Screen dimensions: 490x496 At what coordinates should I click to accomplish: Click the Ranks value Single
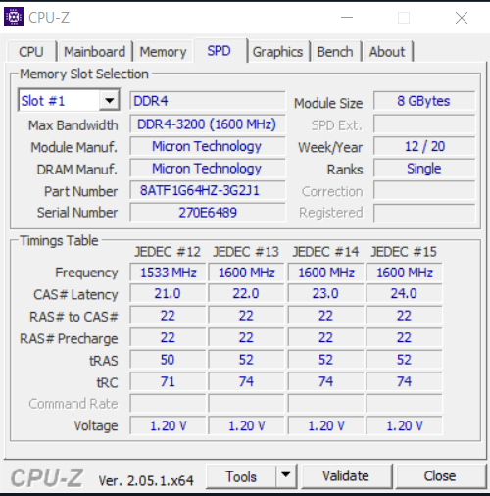tap(424, 168)
